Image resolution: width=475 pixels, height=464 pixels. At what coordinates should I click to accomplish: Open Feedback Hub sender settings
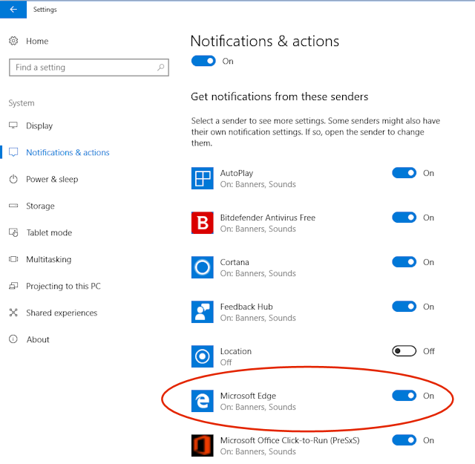click(246, 307)
